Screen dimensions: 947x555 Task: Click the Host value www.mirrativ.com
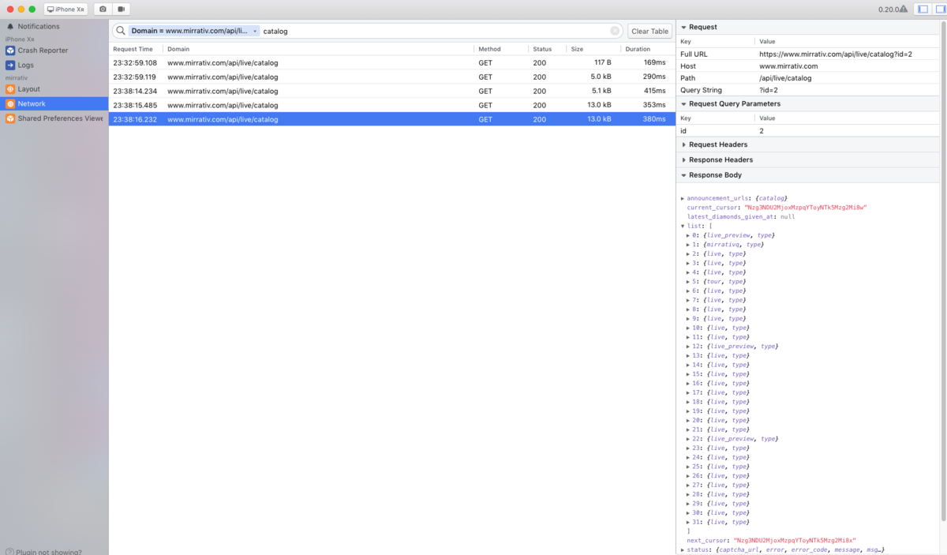click(788, 66)
